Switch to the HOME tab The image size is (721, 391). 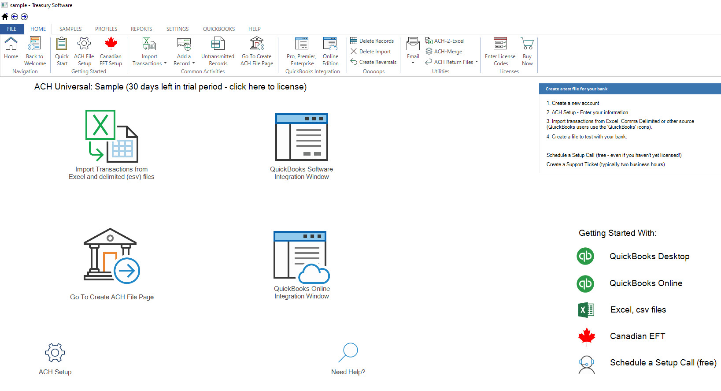point(38,29)
